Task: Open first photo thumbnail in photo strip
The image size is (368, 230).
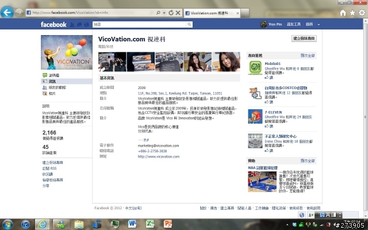Action: point(112,62)
